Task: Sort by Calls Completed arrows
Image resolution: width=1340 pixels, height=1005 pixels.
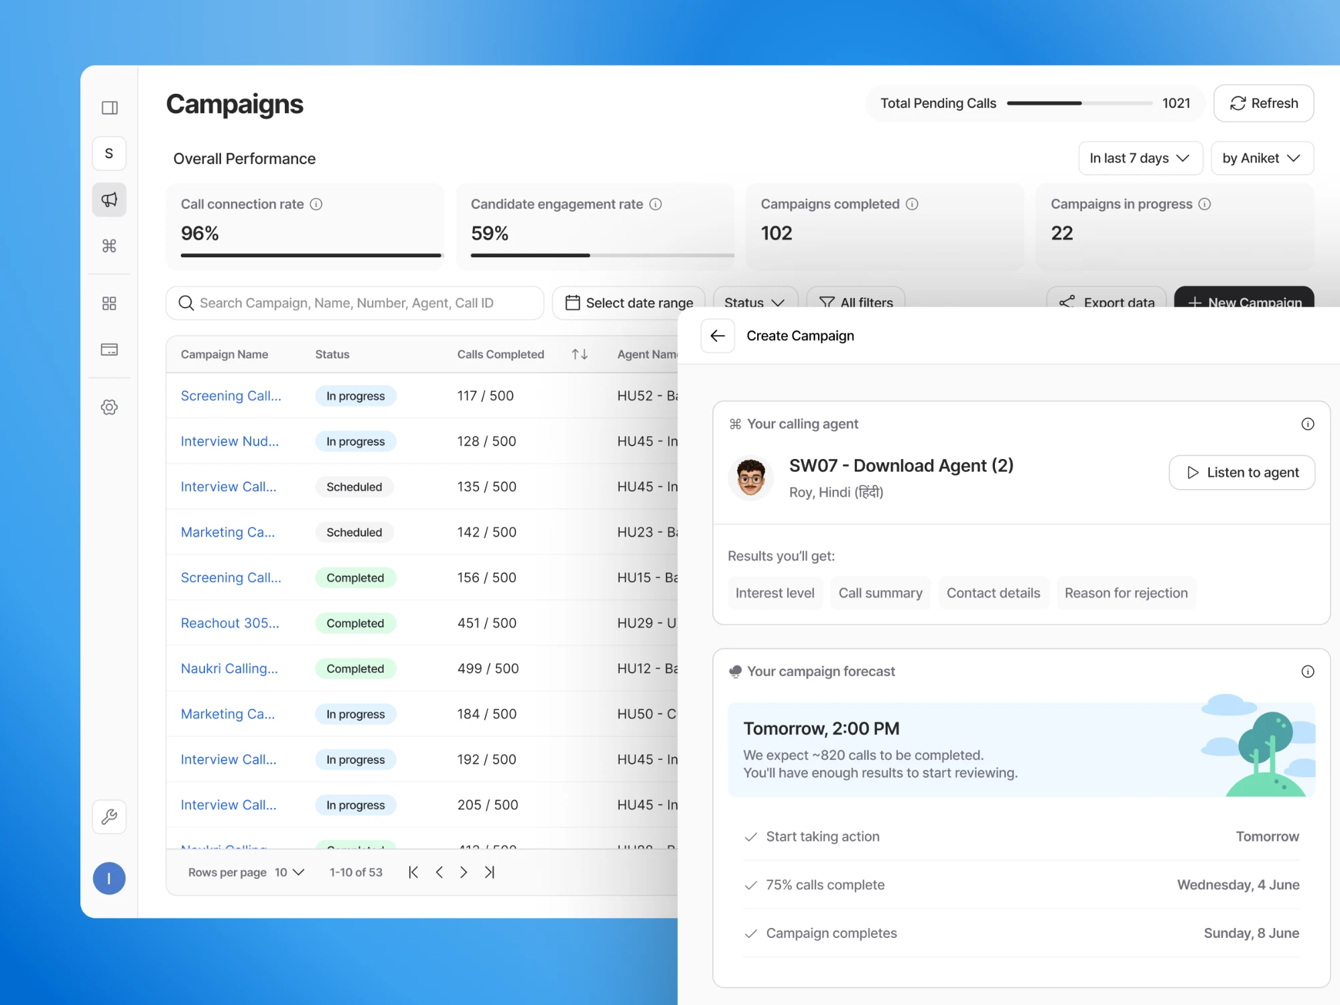Action: [580, 354]
